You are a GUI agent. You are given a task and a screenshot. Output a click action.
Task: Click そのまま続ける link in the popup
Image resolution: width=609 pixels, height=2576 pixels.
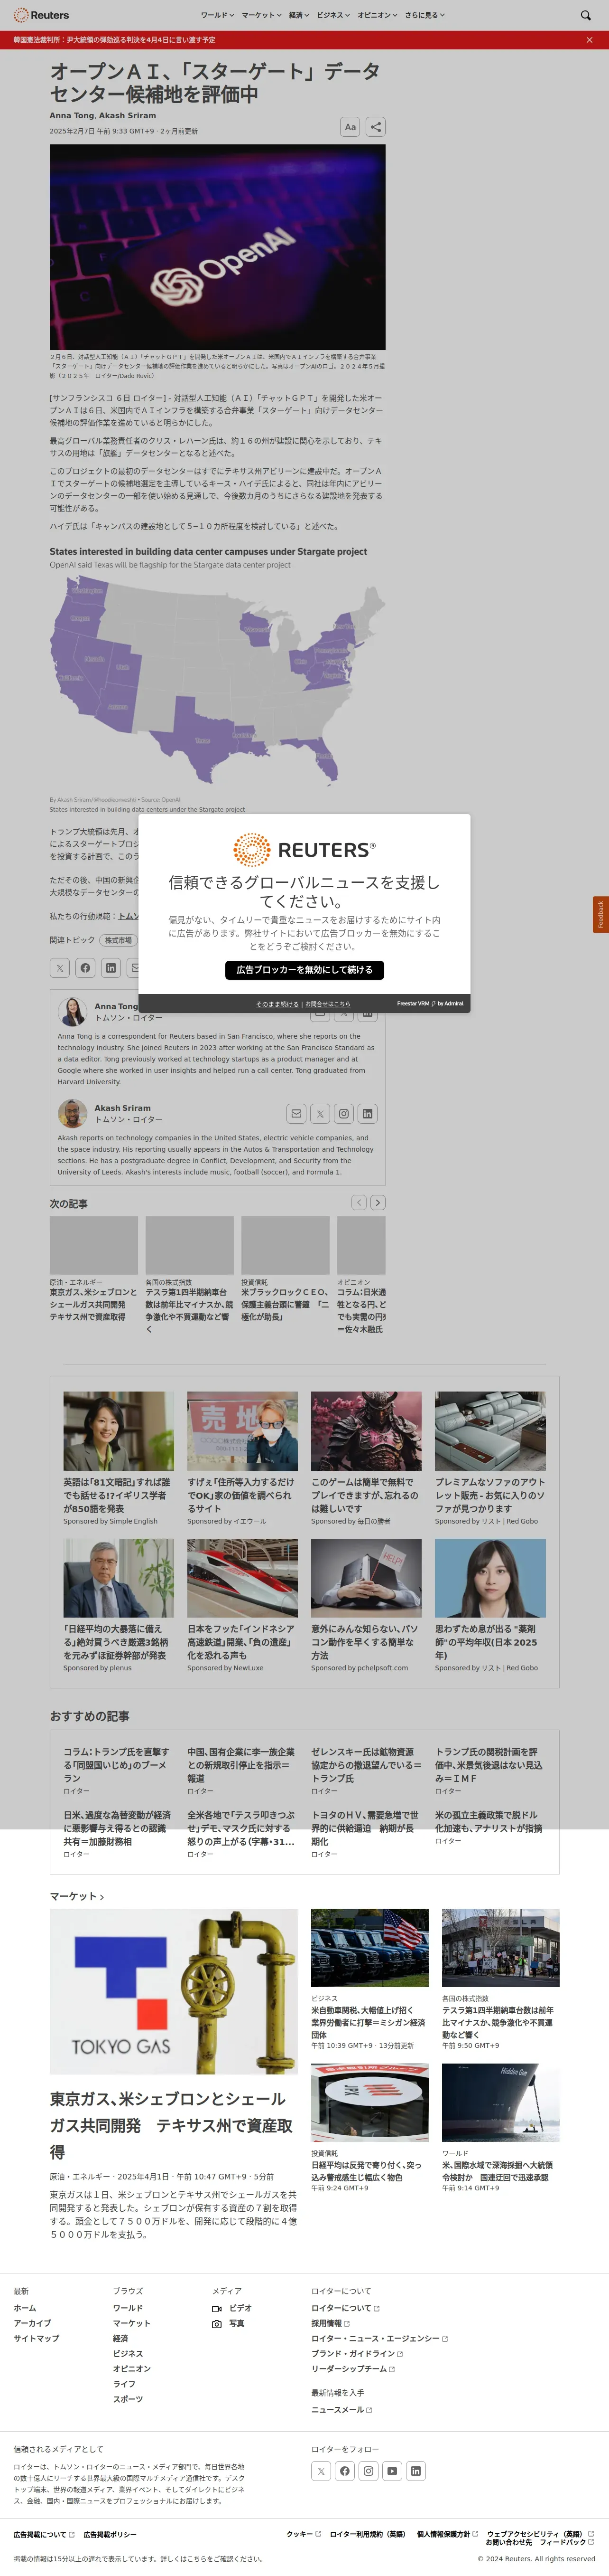click(277, 1003)
